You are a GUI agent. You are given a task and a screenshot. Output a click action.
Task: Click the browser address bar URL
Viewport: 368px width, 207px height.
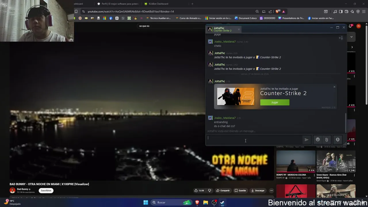[131, 11]
